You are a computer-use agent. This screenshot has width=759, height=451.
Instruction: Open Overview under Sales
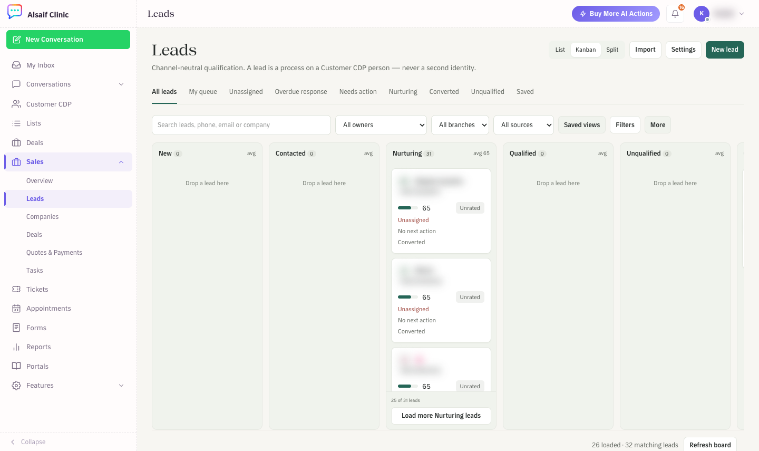[40, 181]
